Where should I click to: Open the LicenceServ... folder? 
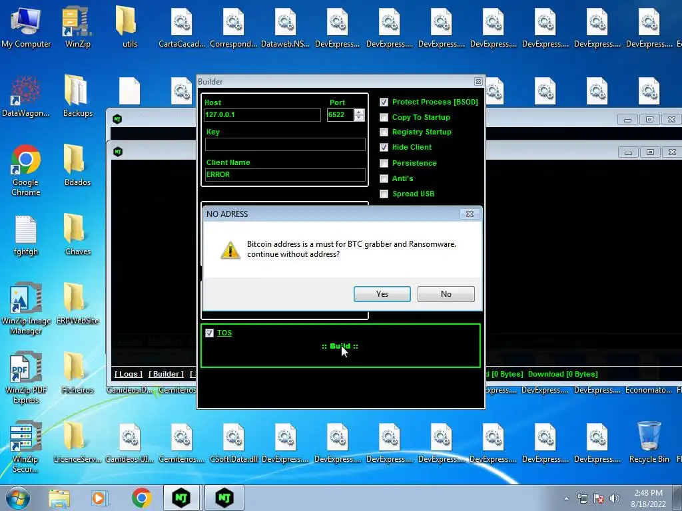coord(77,442)
